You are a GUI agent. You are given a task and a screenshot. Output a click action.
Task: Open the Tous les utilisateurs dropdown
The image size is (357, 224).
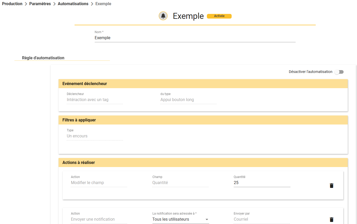(x=181, y=219)
